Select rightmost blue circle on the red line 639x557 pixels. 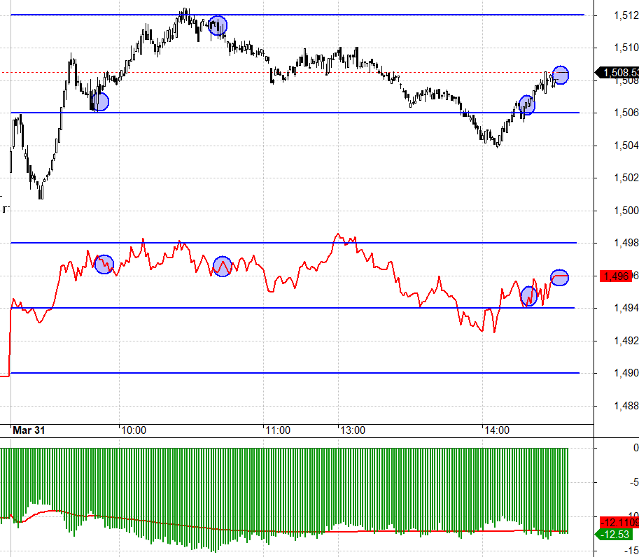click(559, 277)
